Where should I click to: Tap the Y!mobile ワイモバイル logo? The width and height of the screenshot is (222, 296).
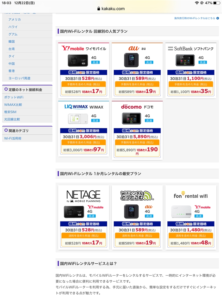coord(84,49)
